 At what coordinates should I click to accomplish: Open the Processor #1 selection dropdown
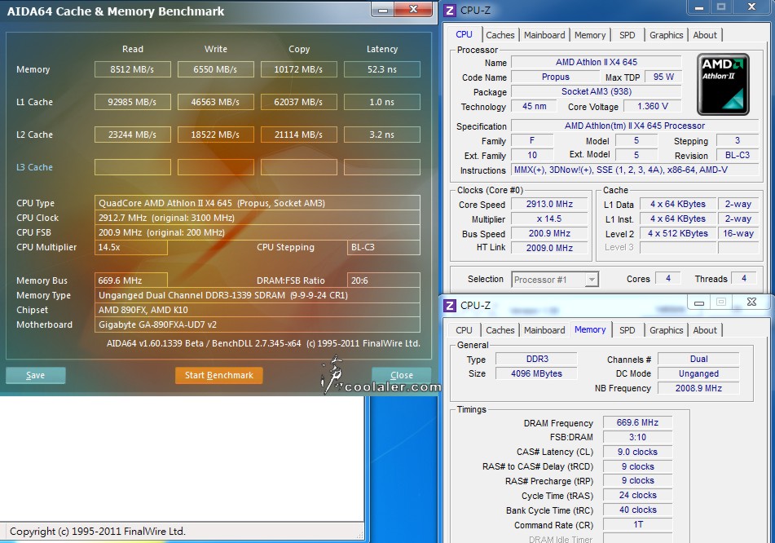[555, 280]
